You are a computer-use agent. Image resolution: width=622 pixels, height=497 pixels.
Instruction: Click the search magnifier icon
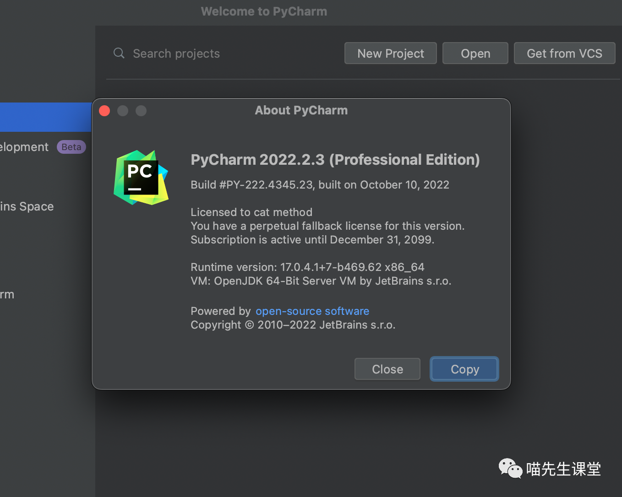point(119,53)
